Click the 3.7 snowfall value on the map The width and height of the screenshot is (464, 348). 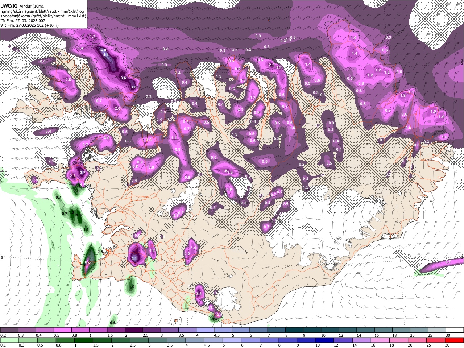coord(83,173)
